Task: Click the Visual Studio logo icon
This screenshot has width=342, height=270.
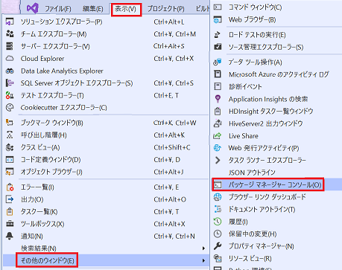Action: point(32,8)
